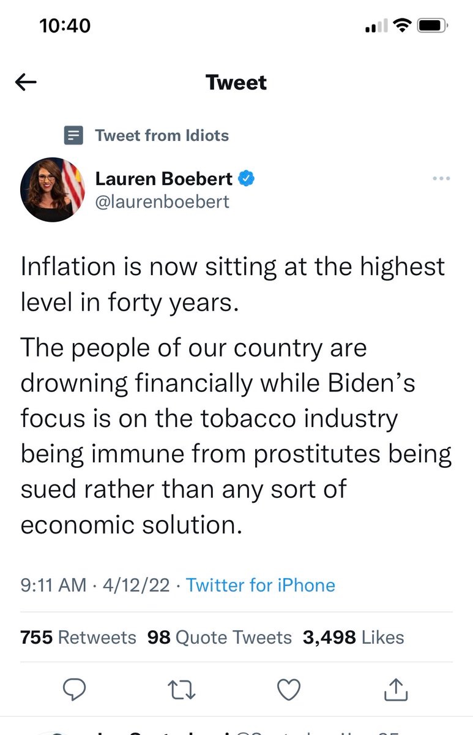Tap the Wi-Fi icon in status bar
Image resolution: width=473 pixels, height=735 pixels.
pos(402,25)
